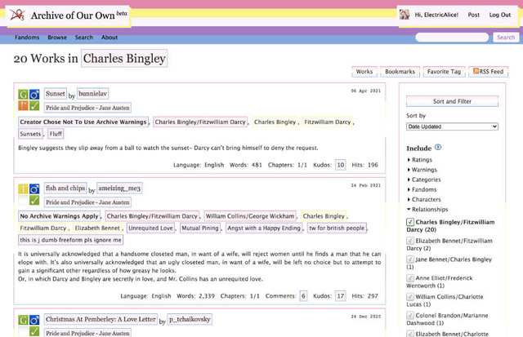Click the Elizabeth Bennet character tag
The width and height of the screenshot is (523, 337).
(97, 228)
